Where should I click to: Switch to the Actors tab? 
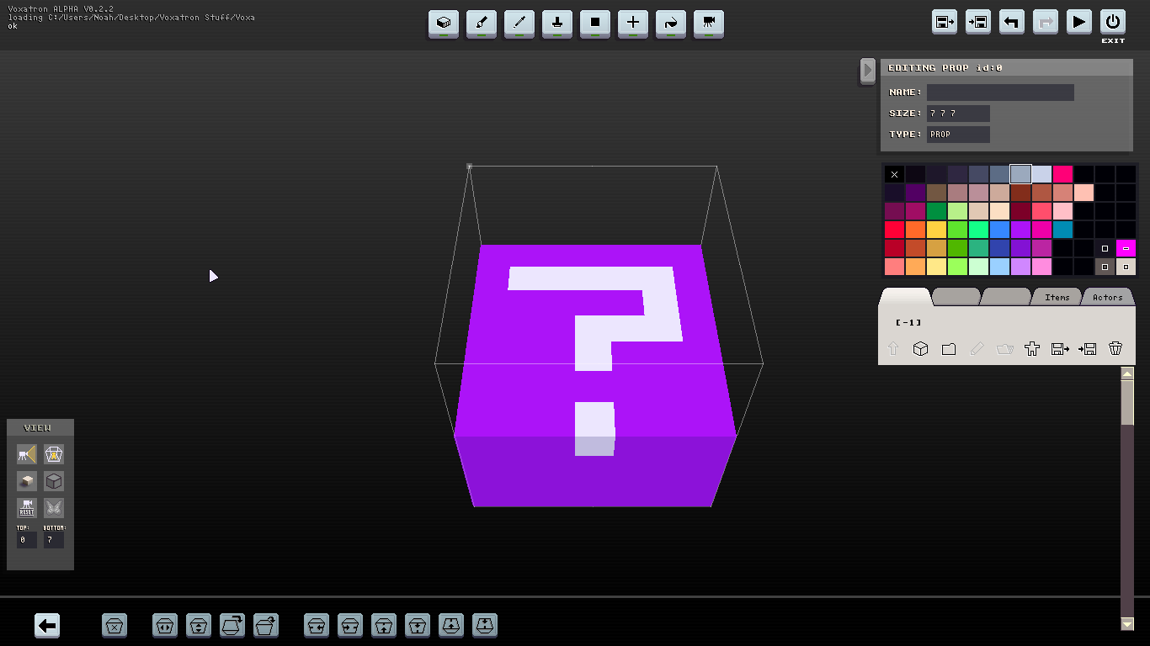(x=1108, y=297)
